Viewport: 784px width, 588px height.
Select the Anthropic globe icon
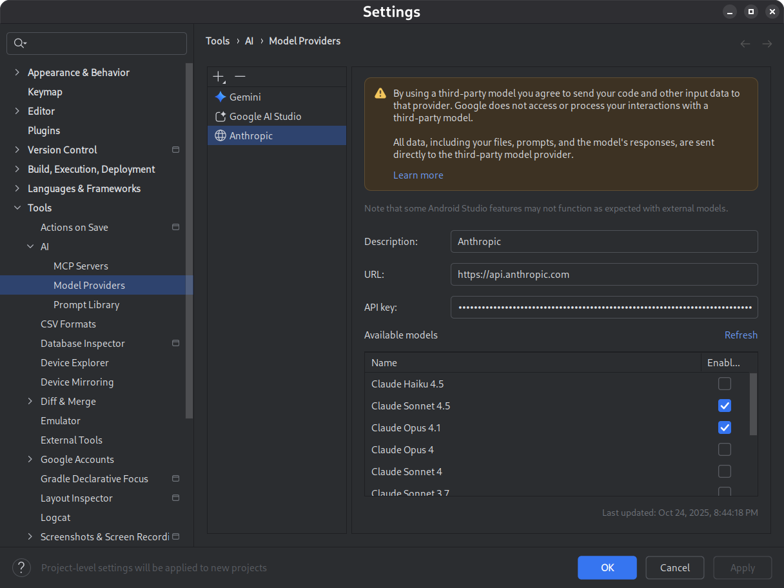[219, 135]
